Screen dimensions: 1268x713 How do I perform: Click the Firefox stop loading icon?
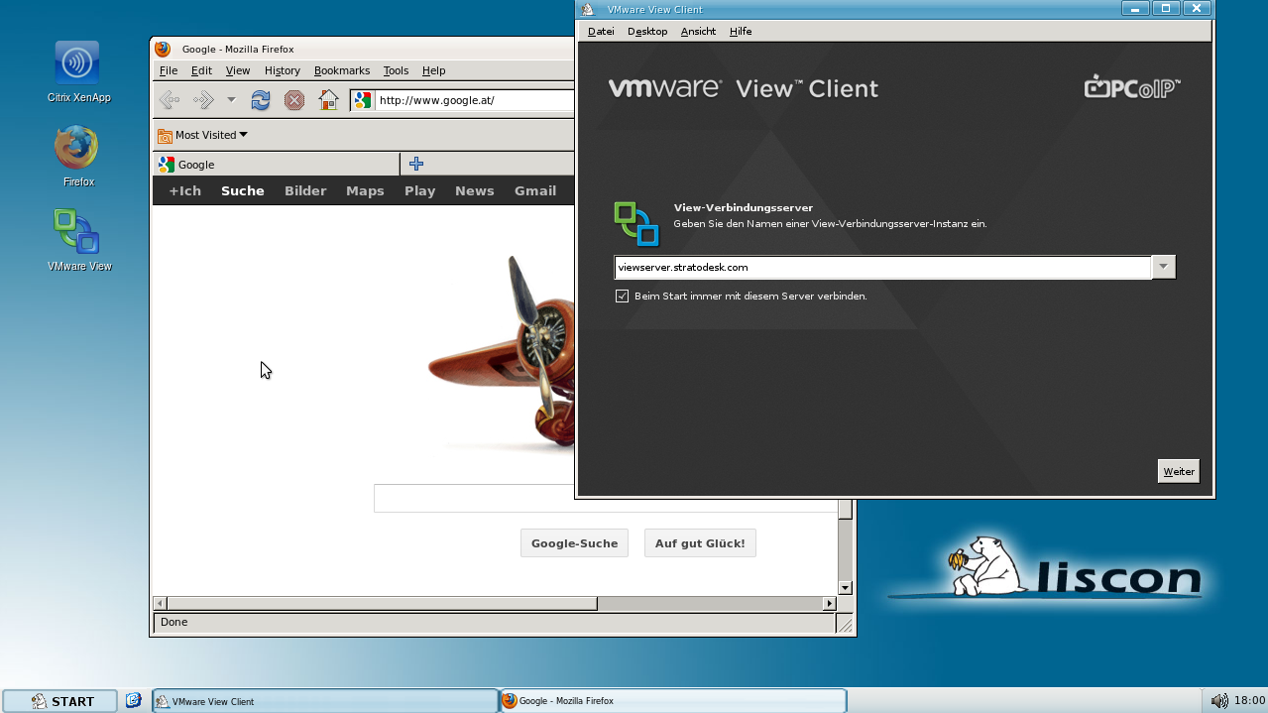tap(294, 99)
